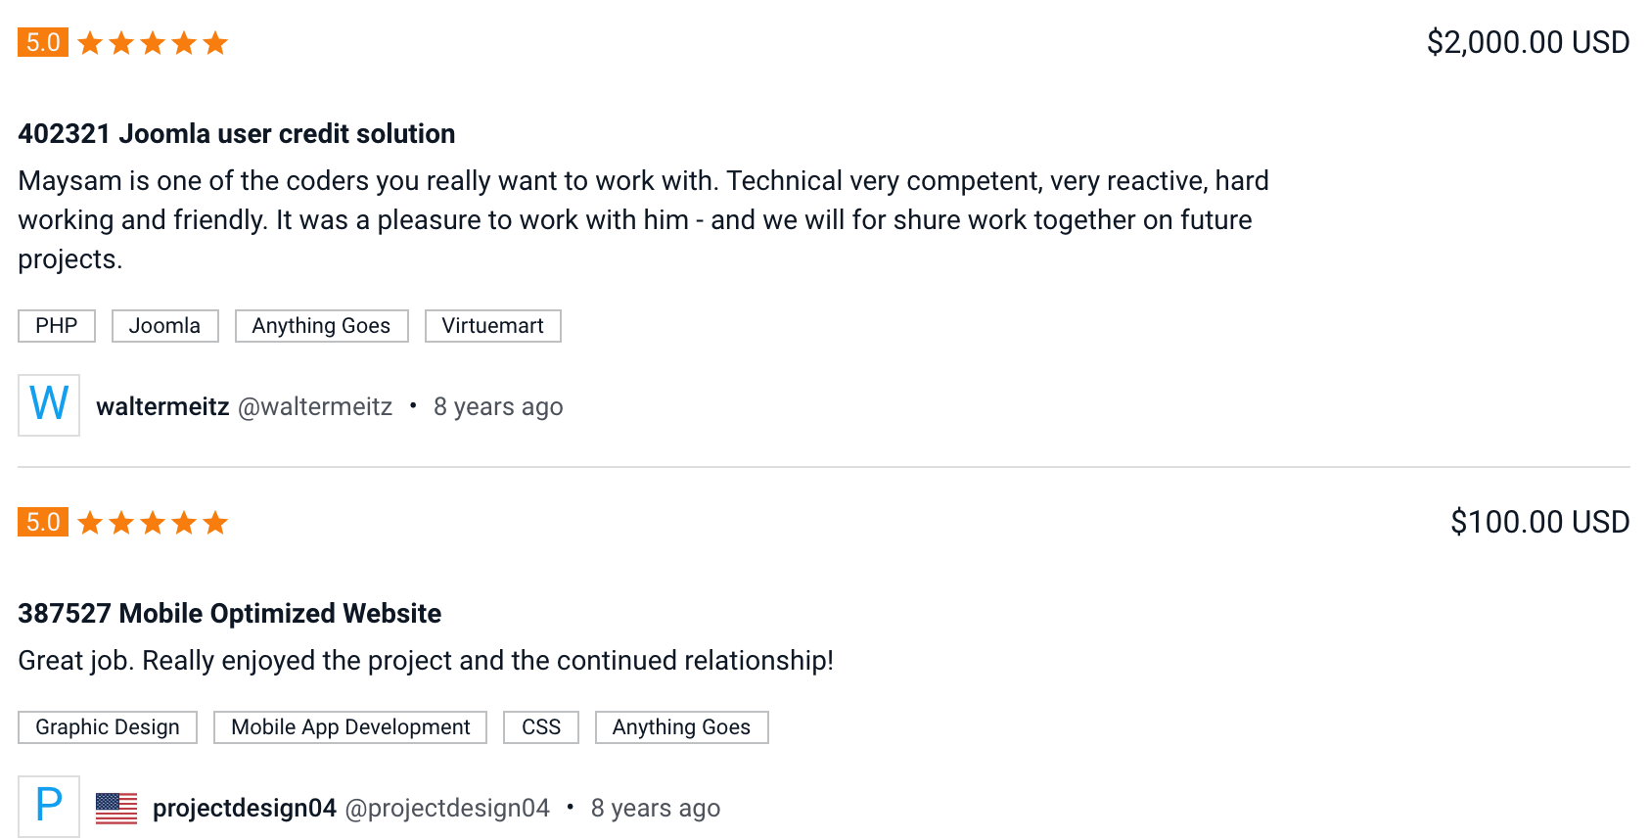Click the @waltermeitz username handle
Image resolution: width=1650 pixels, height=840 pixels.
point(315,406)
